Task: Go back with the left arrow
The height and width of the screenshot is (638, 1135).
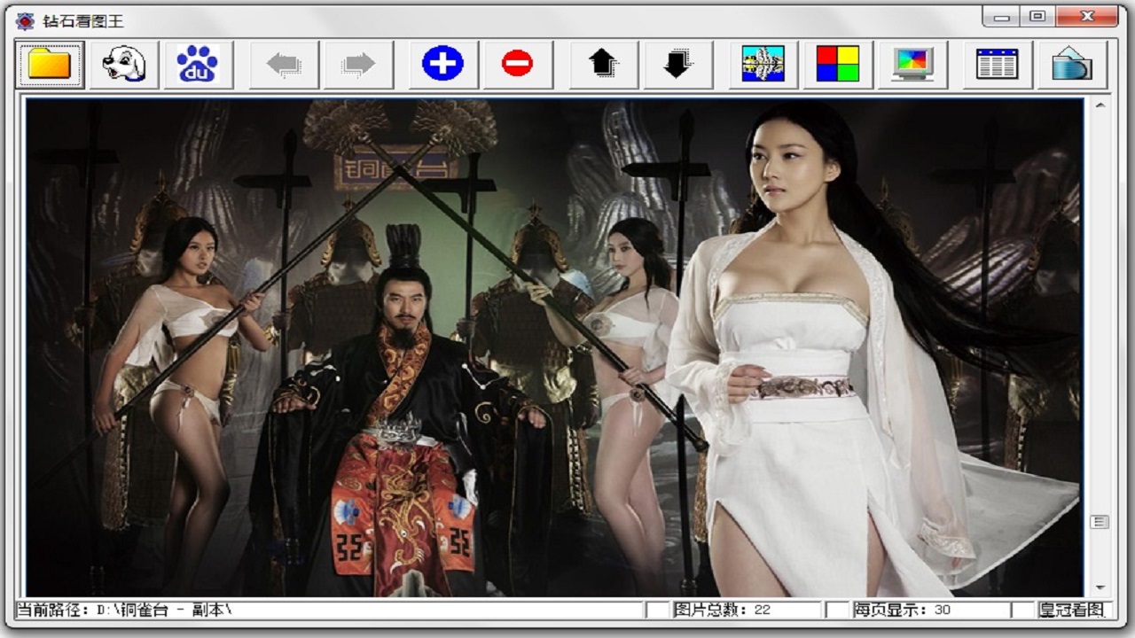Action: coord(284,64)
